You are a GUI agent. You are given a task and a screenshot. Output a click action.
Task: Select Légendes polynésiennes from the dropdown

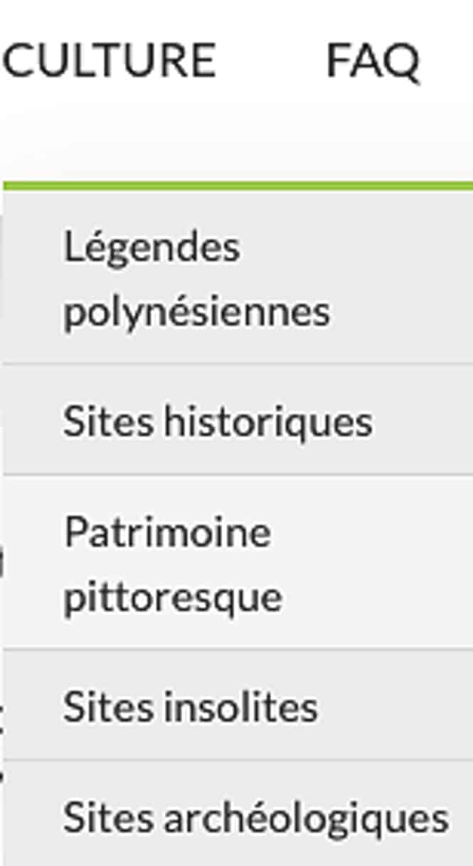pyautogui.click(x=238, y=278)
